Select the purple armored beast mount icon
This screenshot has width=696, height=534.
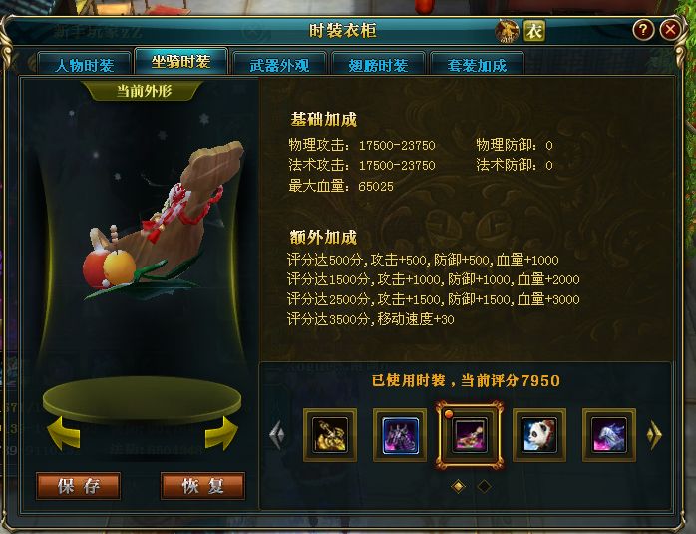click(x=400, y=435)
